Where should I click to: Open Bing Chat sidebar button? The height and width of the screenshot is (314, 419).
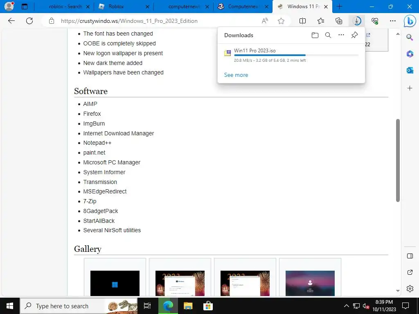click(x=410, y=21)
